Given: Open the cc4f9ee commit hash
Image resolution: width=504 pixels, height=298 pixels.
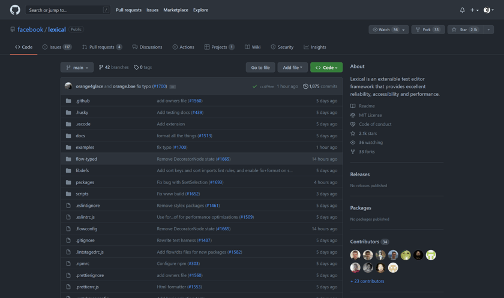Looking at the screenshot, I should (267, 86).
